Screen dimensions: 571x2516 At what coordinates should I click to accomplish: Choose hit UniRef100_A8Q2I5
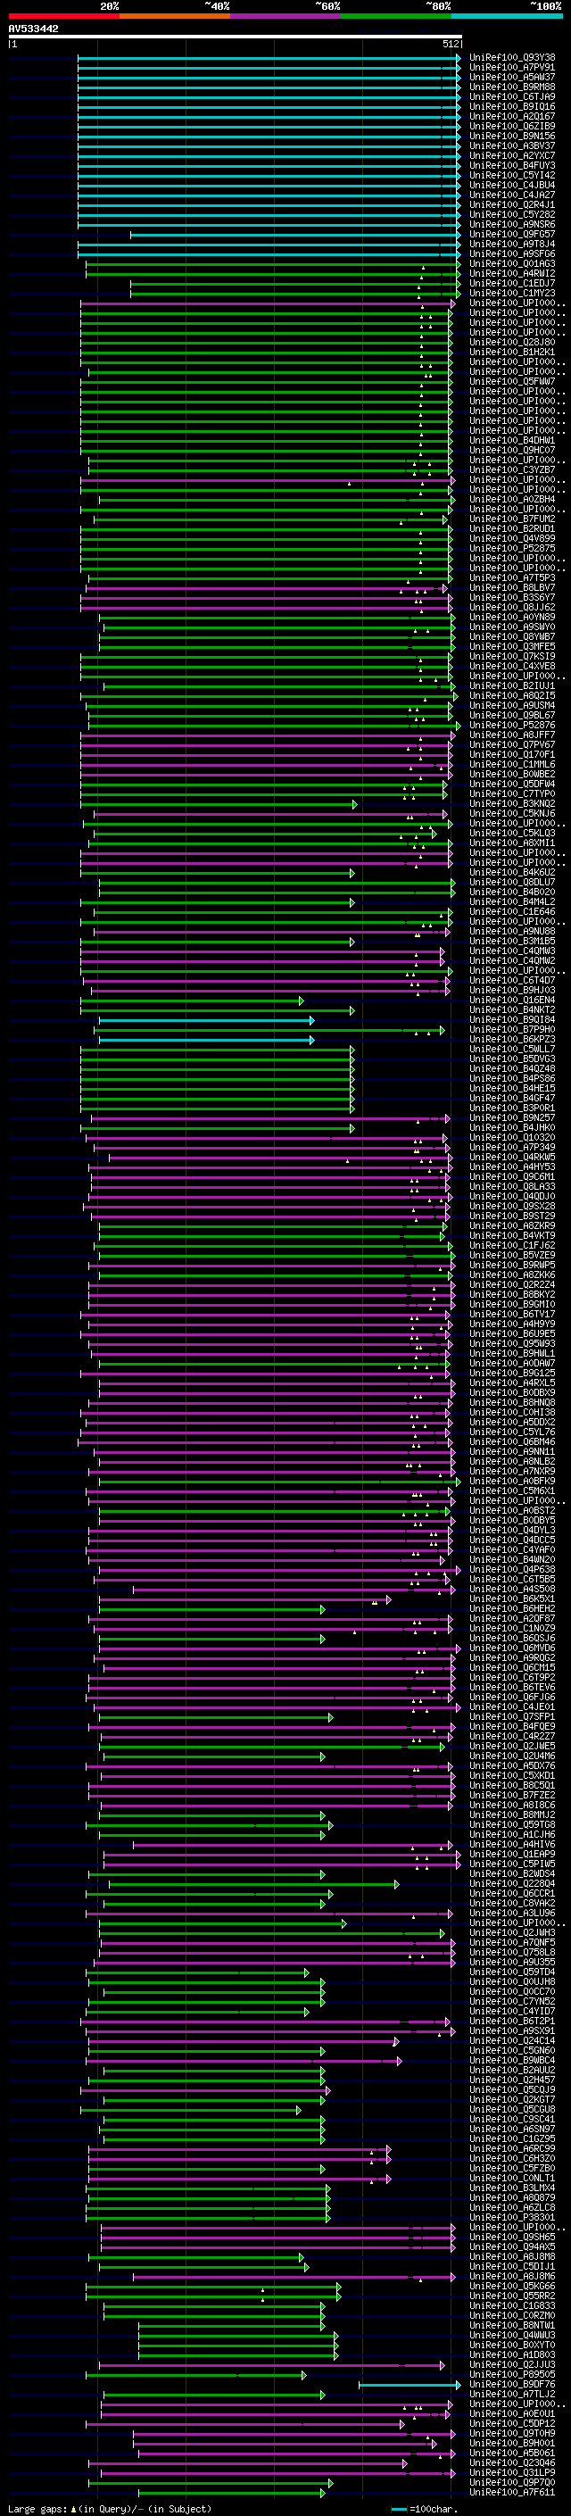(x=512, y=695)
